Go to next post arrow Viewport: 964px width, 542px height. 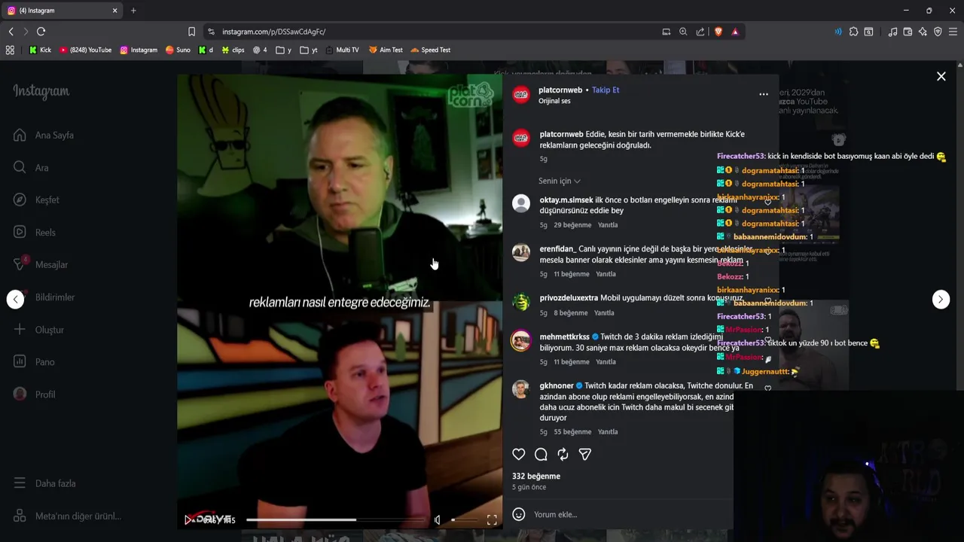point(941,300)
